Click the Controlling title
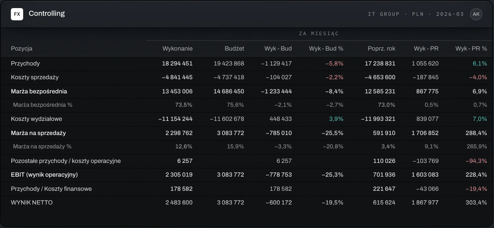This screenshot has width=494, height=228. (47, 14)
